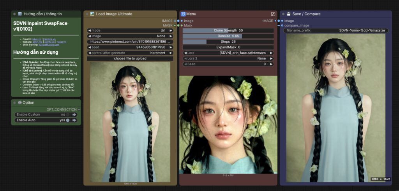
Task: Click the Denoise slider
Action: (228, 36)
